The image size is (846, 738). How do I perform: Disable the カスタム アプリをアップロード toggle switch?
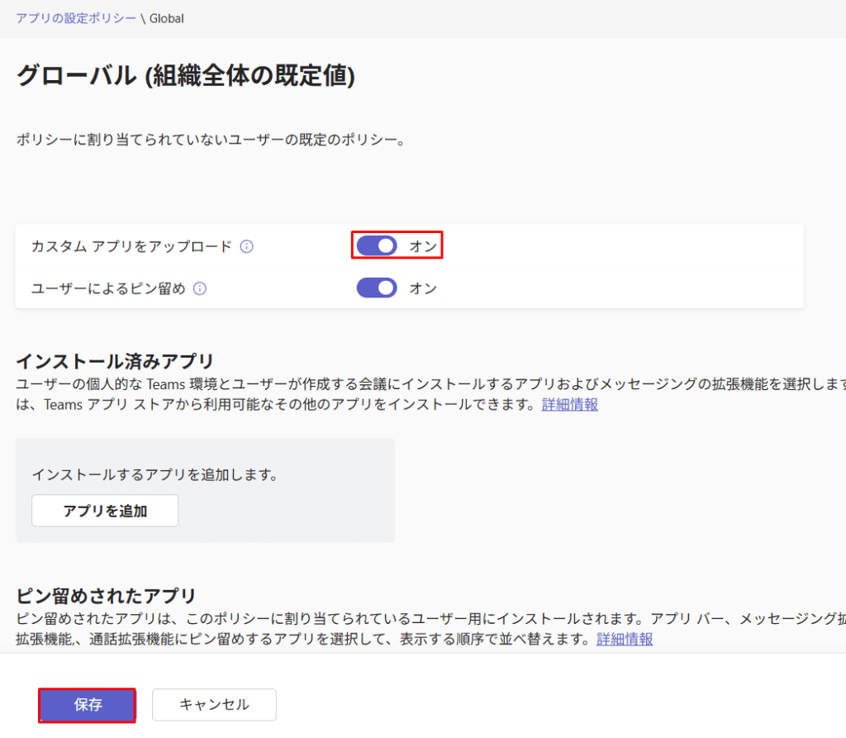pos(377,246)
